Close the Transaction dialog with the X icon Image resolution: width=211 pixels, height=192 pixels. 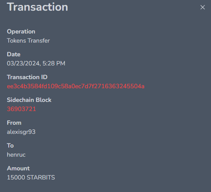coord(203,7)
